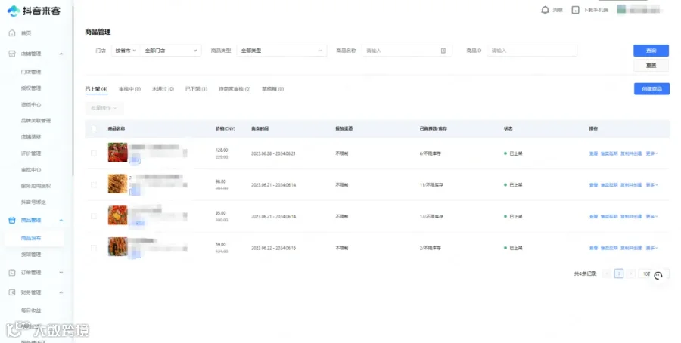Open the 全部类型 product type dropdown
This screenshot has height=343, width=681.
[x=281, y=51]
